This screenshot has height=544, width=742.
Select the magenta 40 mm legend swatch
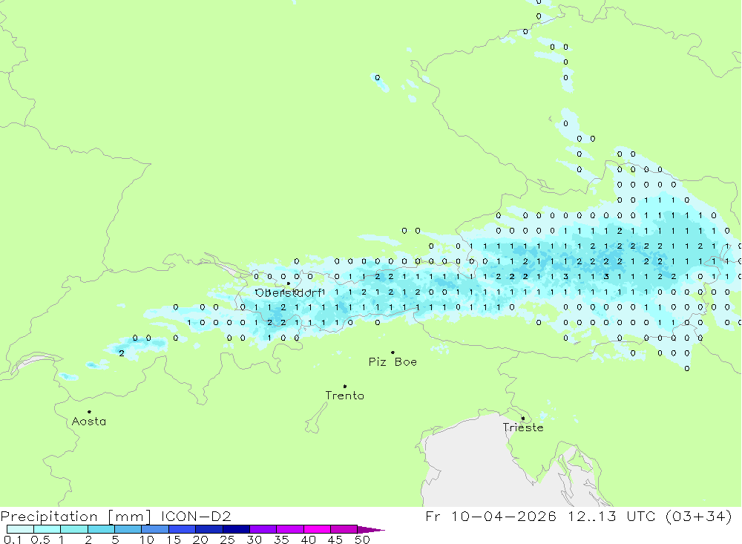coord(317,529)
